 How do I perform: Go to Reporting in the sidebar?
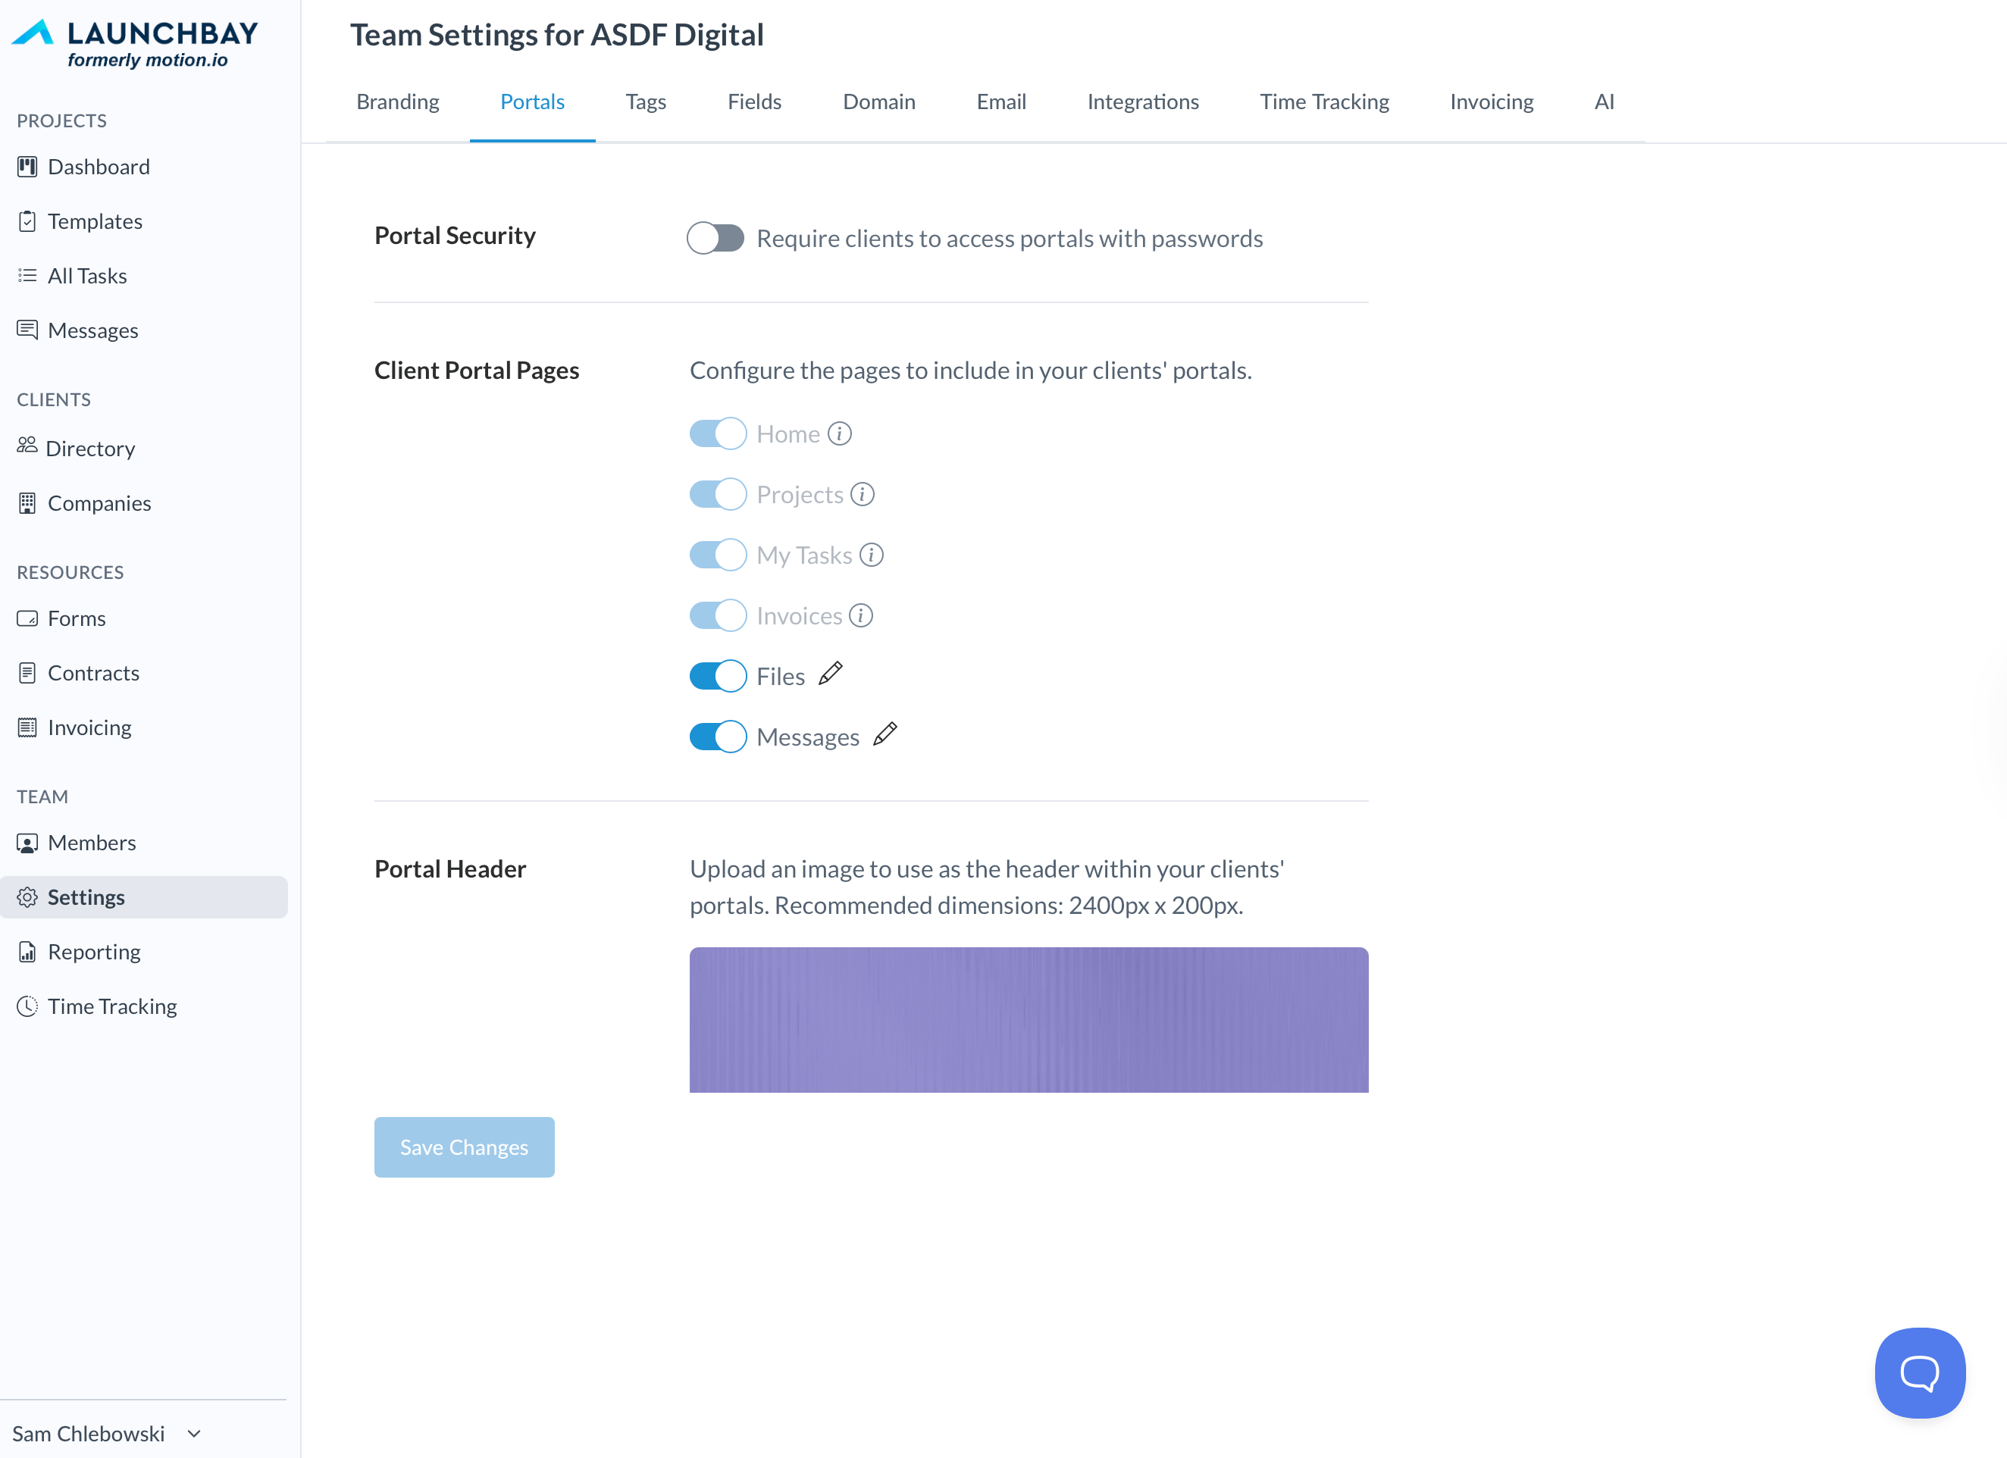click(x=94, y=951)
